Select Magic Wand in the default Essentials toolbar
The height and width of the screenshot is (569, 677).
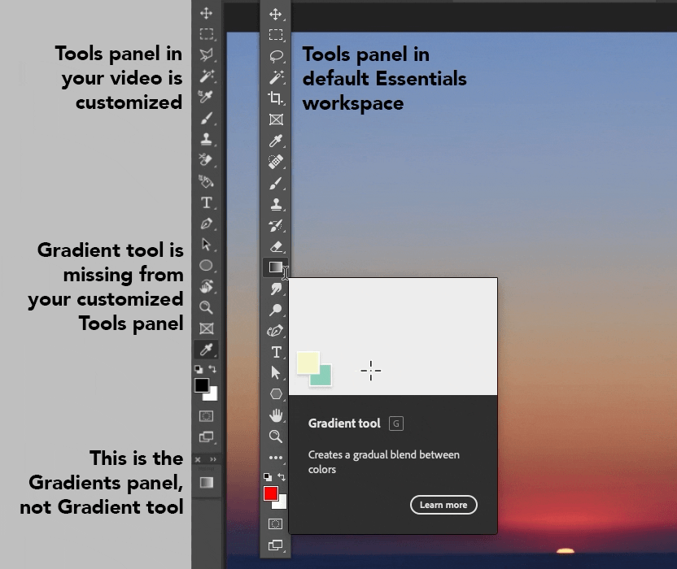(276, 76)
